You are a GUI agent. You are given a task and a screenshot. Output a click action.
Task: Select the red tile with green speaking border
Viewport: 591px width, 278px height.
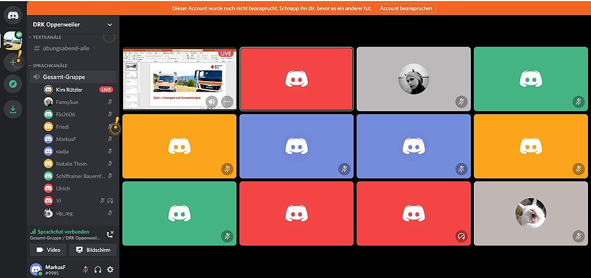297,79
